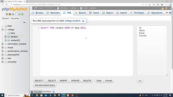This screenshot has width=173, height=97.
Task: Open the Export tab
Action: pyautogui.click(x=108, y=13)
